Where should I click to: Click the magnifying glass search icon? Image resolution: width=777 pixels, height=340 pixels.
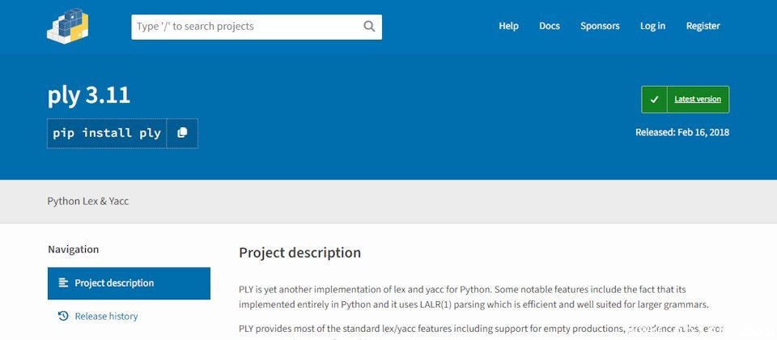coord(369,27)
